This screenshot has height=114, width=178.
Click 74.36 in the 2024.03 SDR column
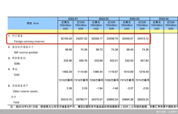(145, 50)
